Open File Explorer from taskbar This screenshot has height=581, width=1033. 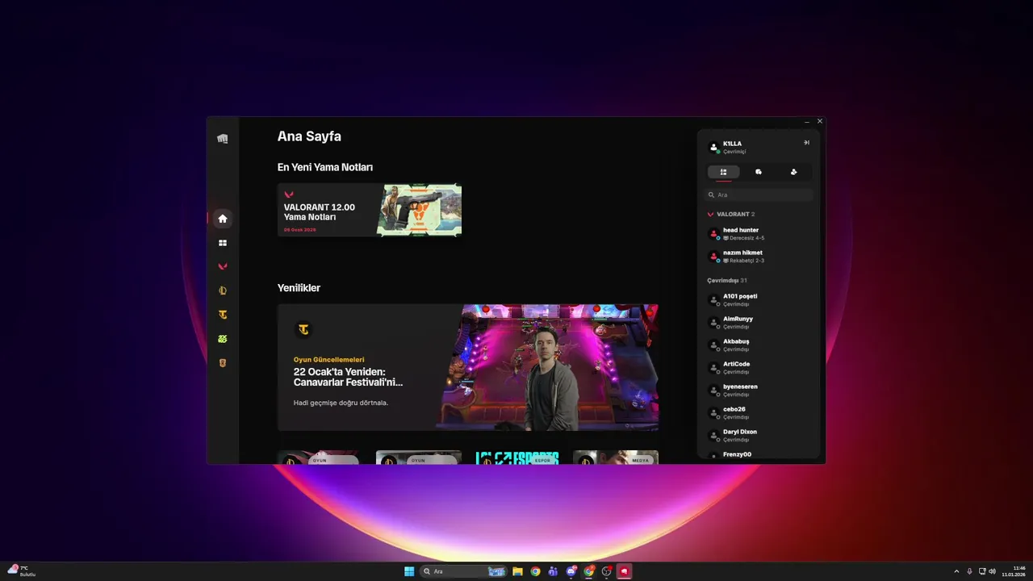517,571
